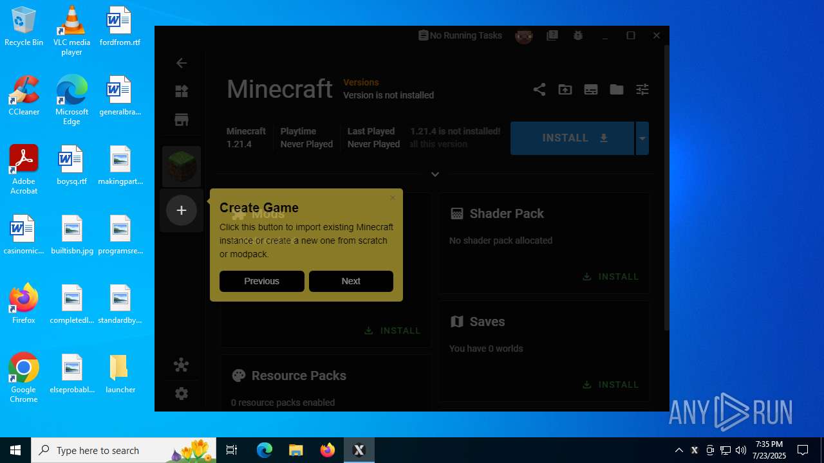Click the X launcher taskbar icon
This screenshot has width=824, height=463.
(x=359, y=450)
